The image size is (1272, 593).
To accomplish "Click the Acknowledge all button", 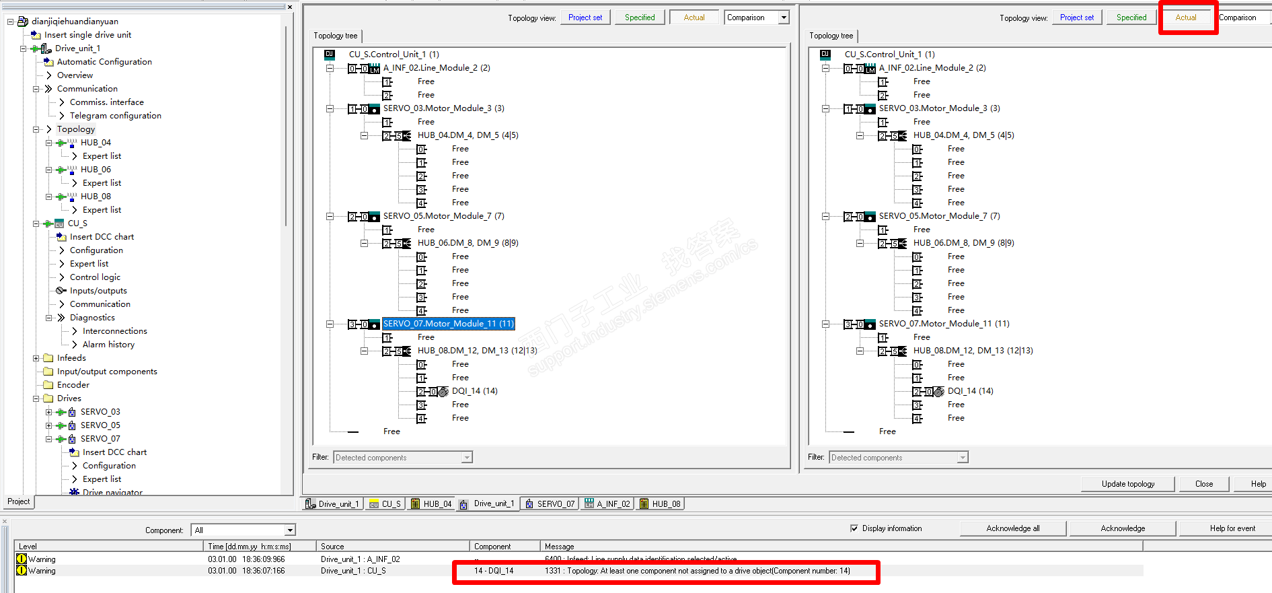I will (x=1013, y=528).
